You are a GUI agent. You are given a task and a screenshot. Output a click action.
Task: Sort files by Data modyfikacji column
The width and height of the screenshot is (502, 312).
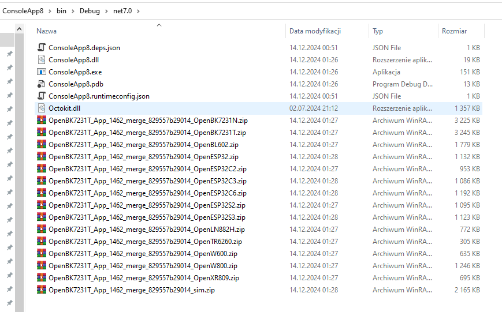pos(315,31)
